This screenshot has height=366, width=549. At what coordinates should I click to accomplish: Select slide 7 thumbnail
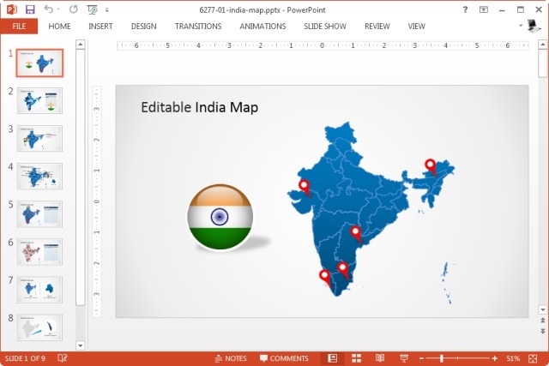[x=39, y=290]
